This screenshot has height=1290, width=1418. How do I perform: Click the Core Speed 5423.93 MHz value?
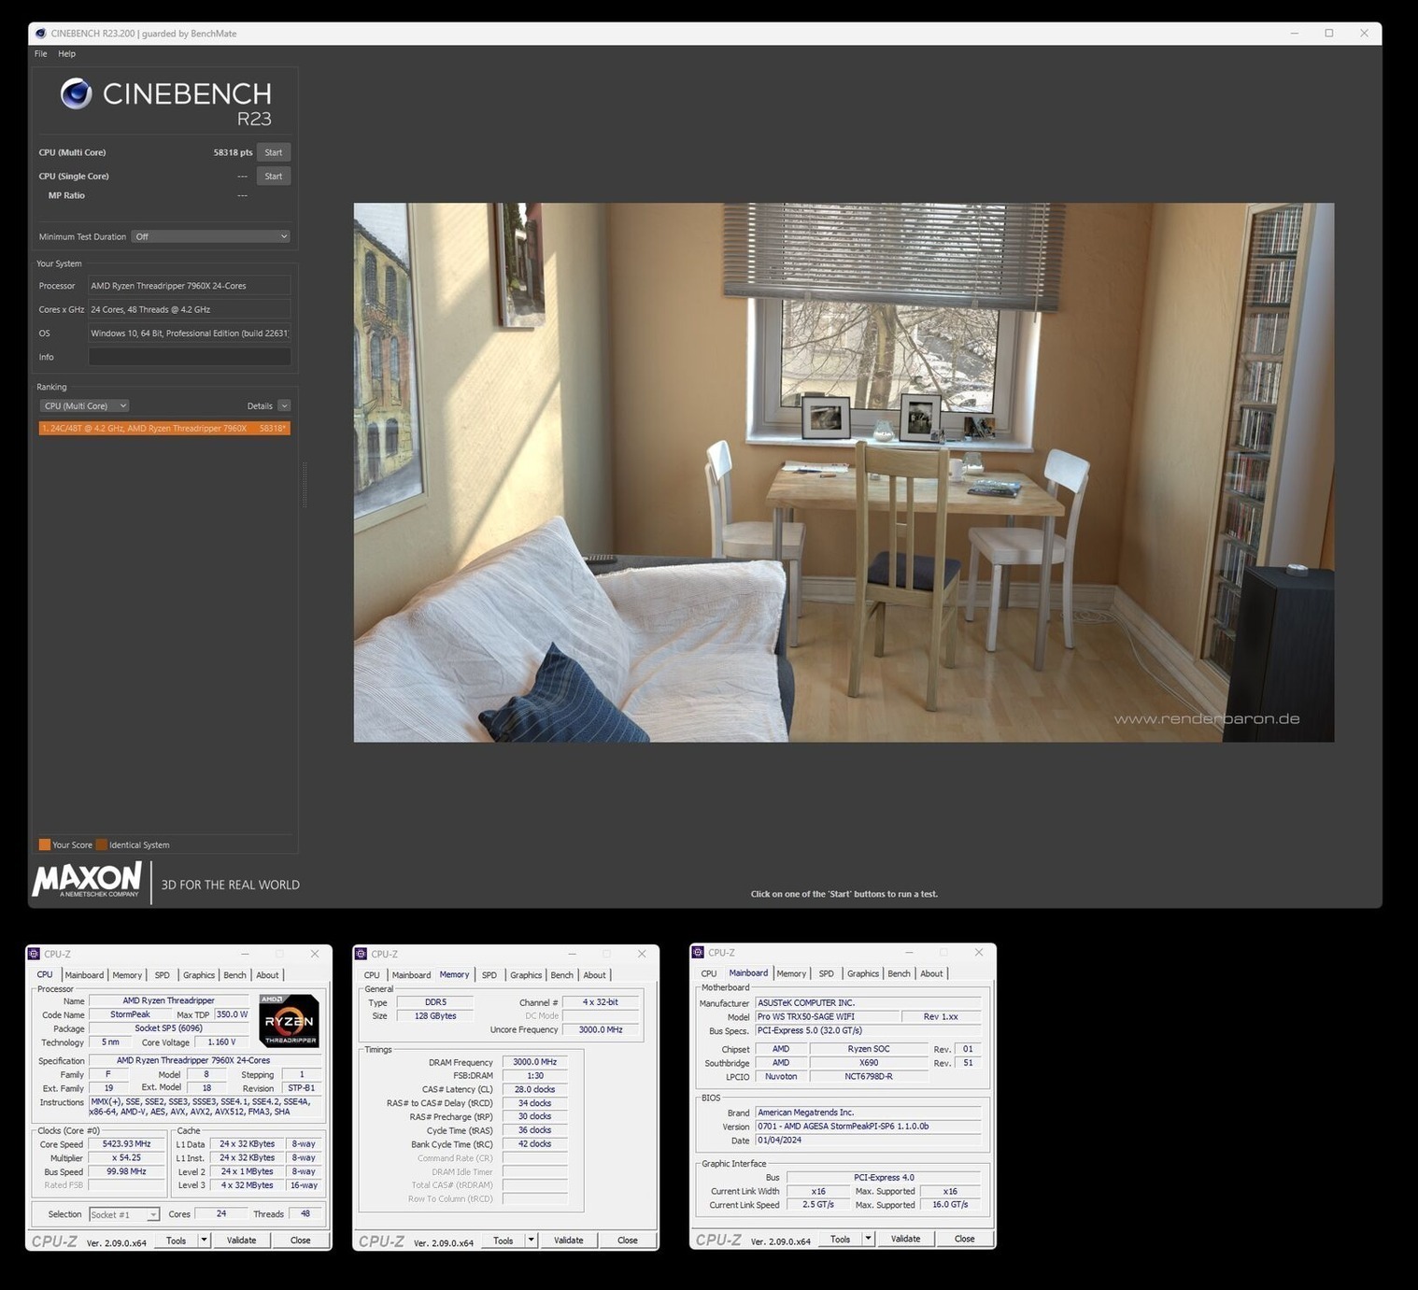126,1144
